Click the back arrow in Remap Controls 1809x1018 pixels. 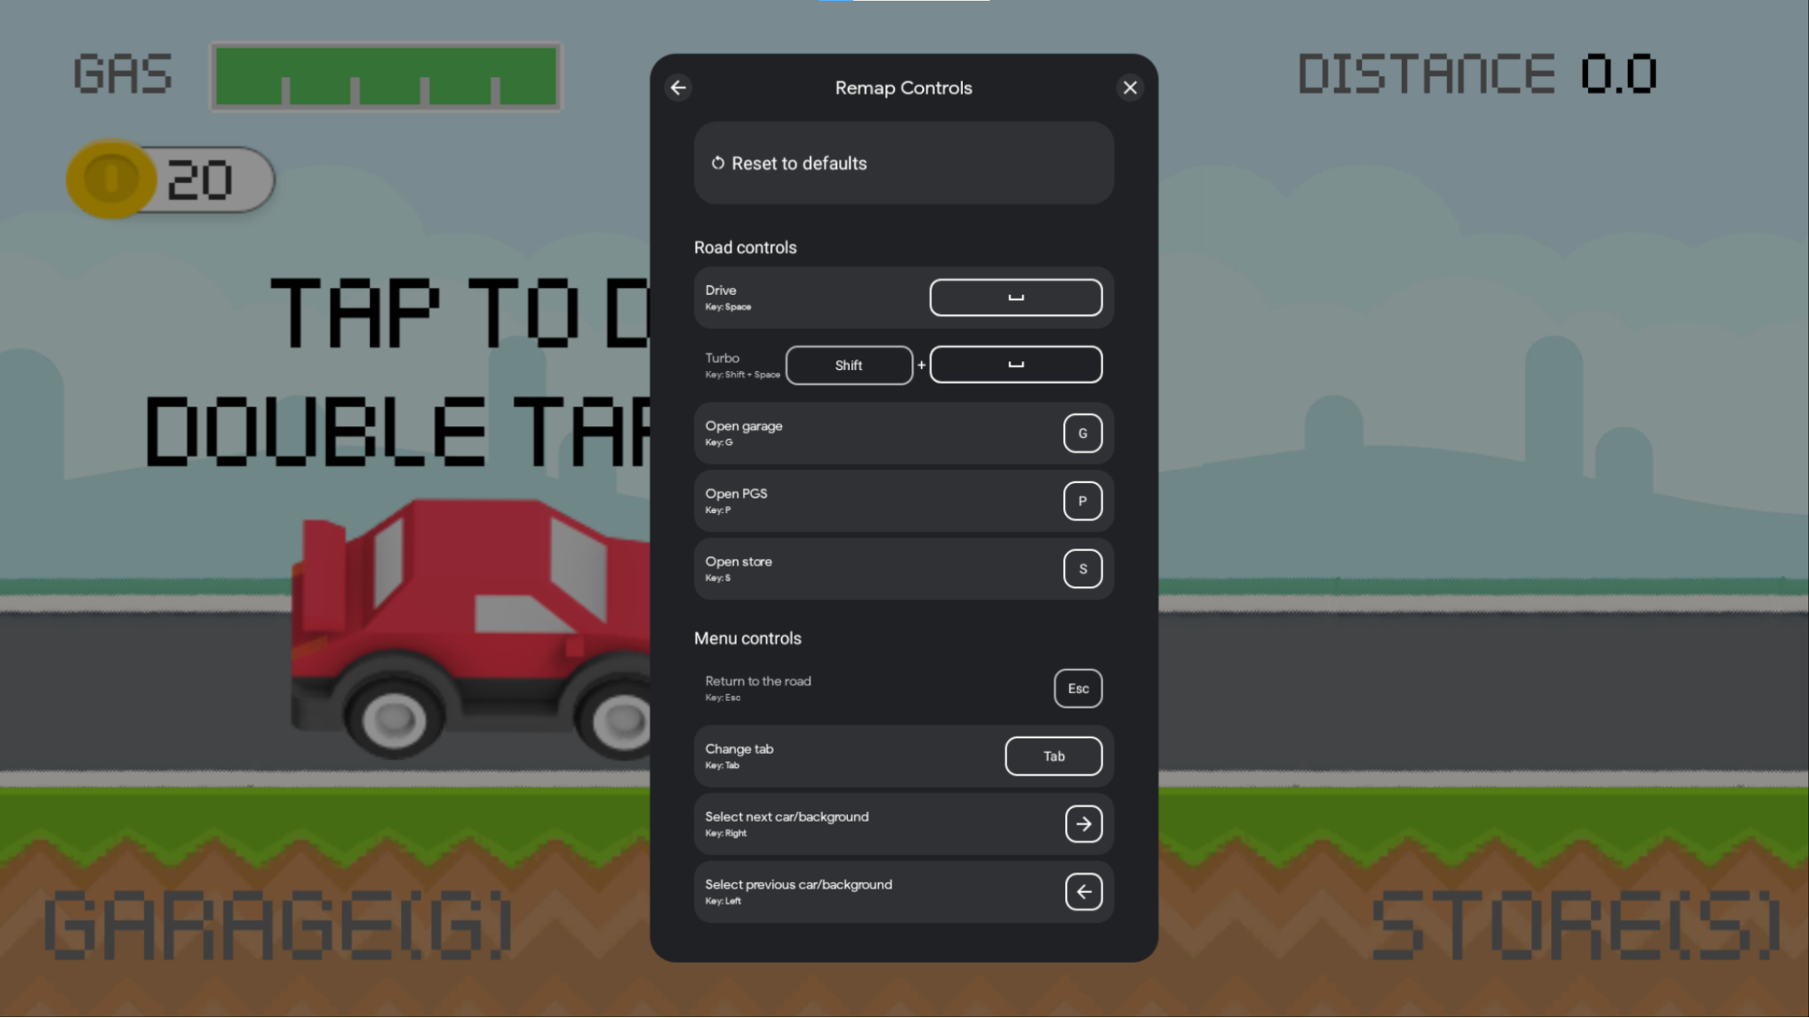click(679, 87)
